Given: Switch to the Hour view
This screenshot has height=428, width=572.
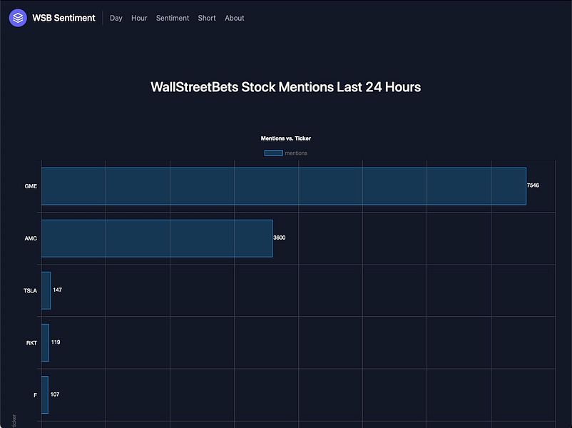Looking at the screenshot, I should point(138,18).
